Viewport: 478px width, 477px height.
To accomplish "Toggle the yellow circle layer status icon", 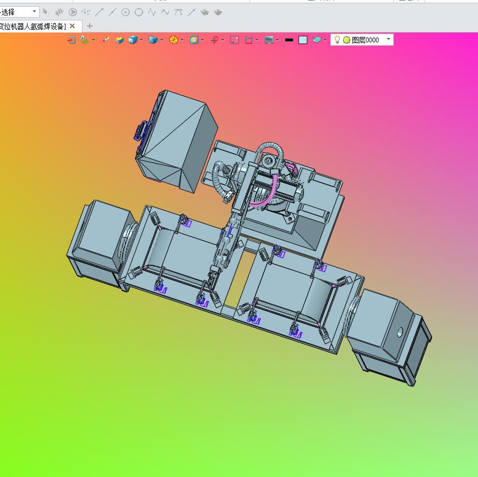I will click(346, 40).
